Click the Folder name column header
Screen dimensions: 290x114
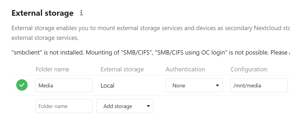tap(52, 69)
